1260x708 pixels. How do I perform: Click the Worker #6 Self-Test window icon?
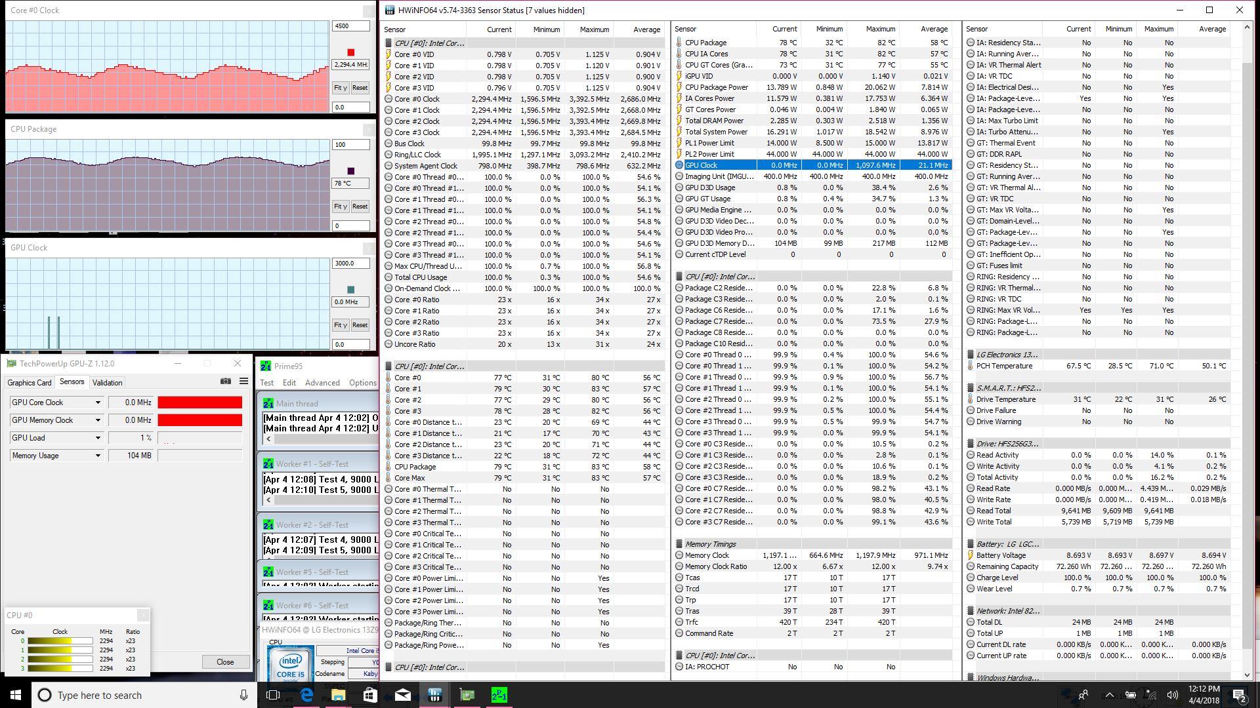click(268, 605)
